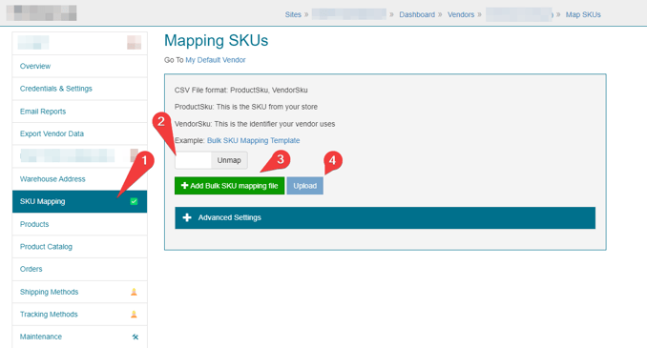The width and height of the screenshot is (647, 348).
Task: Click the green checkmark icon on SKU Mapping
Action: click(134, 201)
